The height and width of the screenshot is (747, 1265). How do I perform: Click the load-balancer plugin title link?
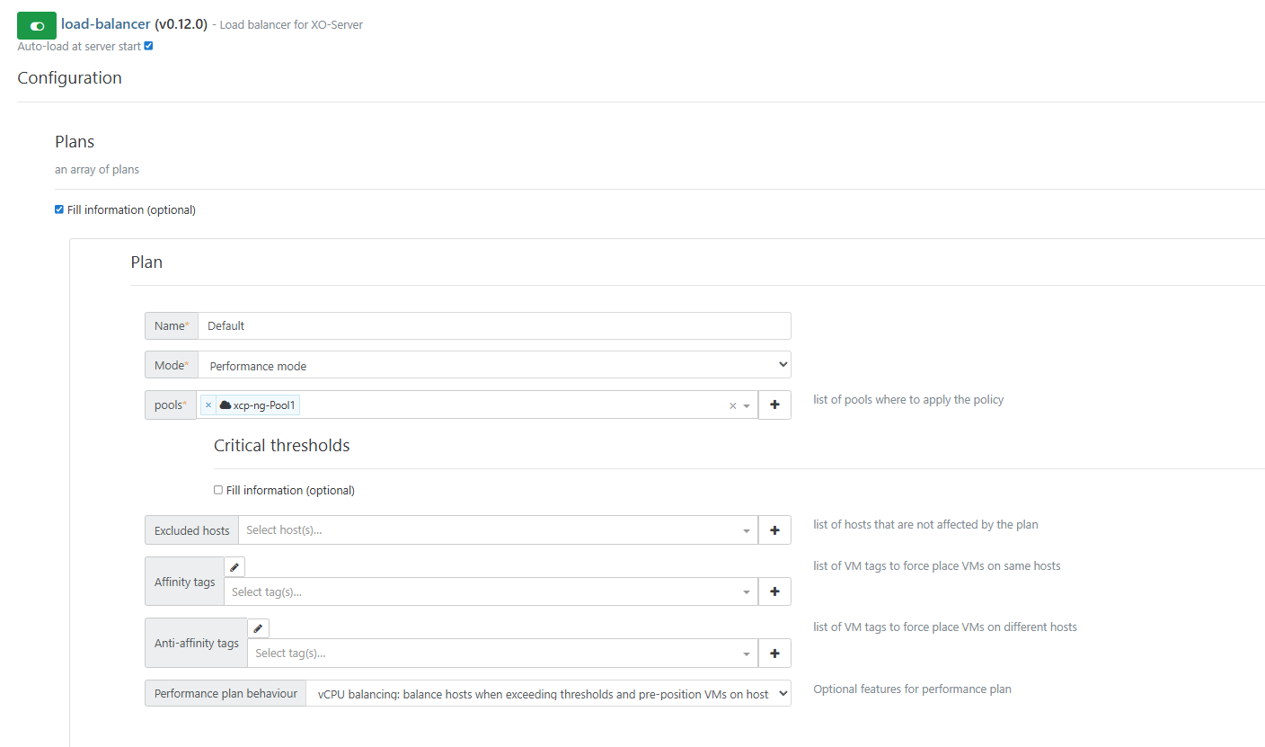(106, 24)
